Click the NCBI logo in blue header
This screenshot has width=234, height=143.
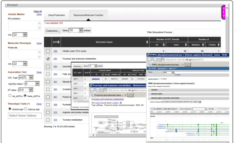152,68
